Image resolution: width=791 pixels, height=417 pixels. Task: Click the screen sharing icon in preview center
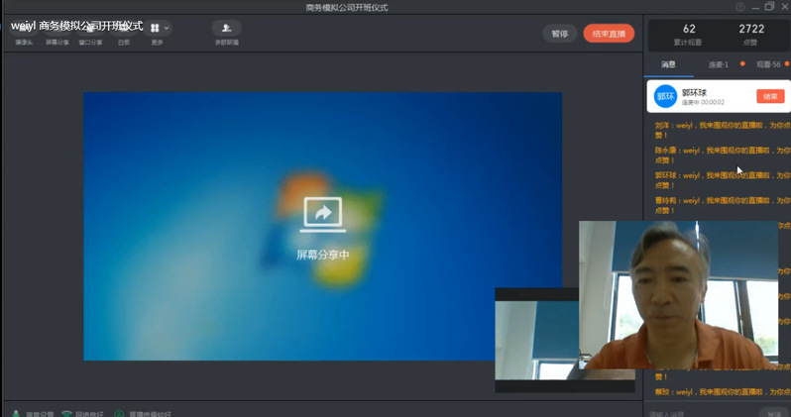pyautogui.click(x=322, y=214)
